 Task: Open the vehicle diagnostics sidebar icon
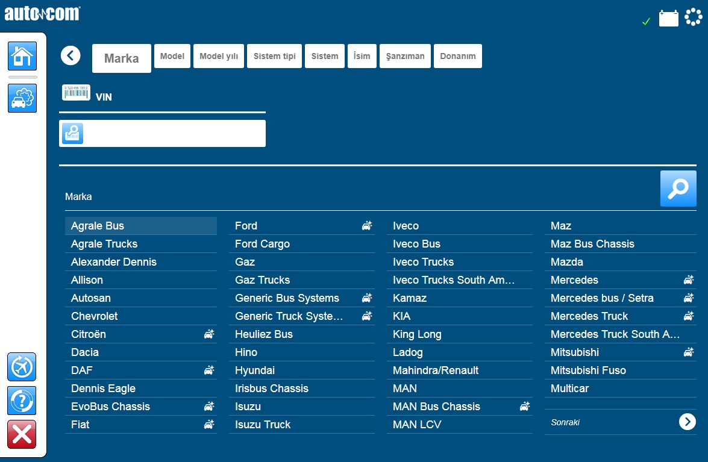[x=22, y=98]
